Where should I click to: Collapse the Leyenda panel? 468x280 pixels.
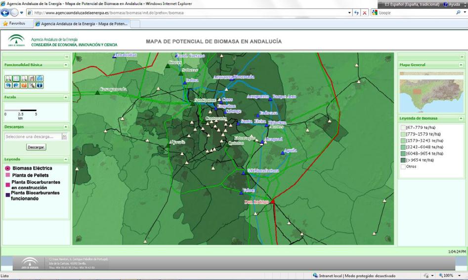point(66,160)
